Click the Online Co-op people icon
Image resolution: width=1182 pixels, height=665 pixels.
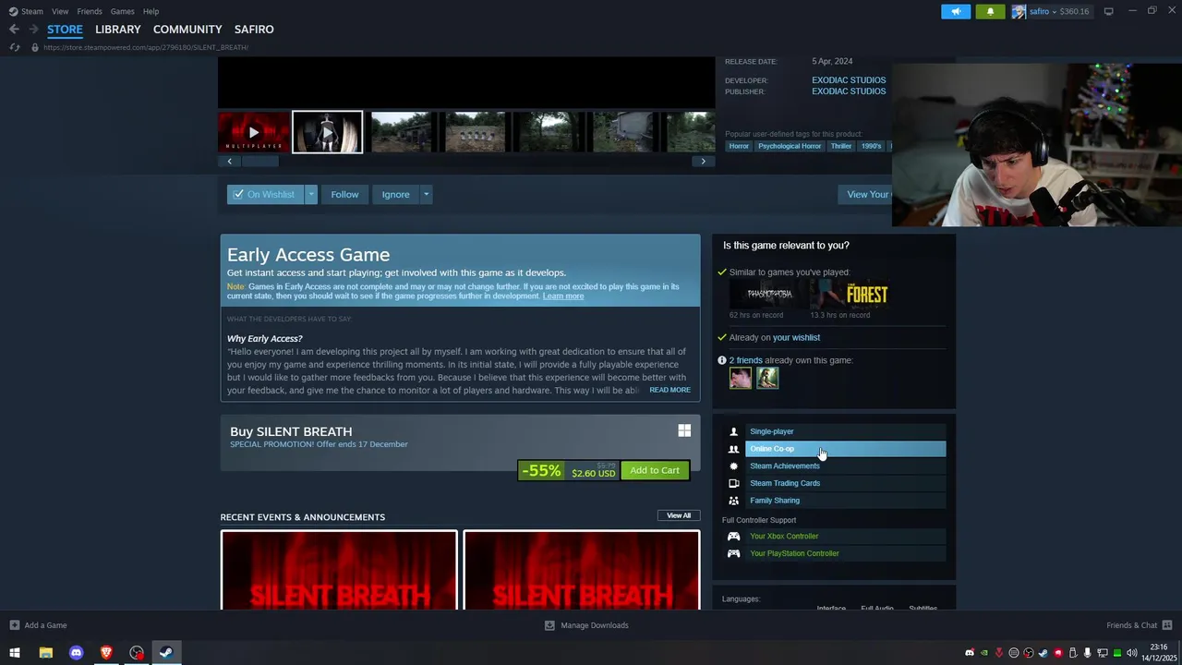[733, 449]
